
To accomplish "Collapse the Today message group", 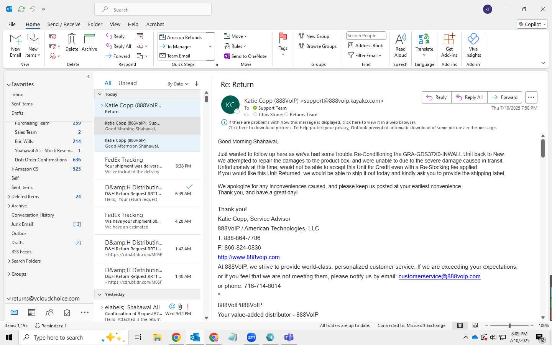I will pyautogui.click(x=100, y=94).
